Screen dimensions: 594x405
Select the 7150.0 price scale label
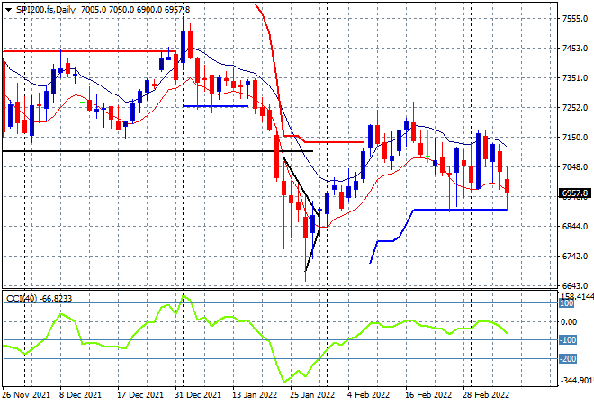tap(575, 137)
